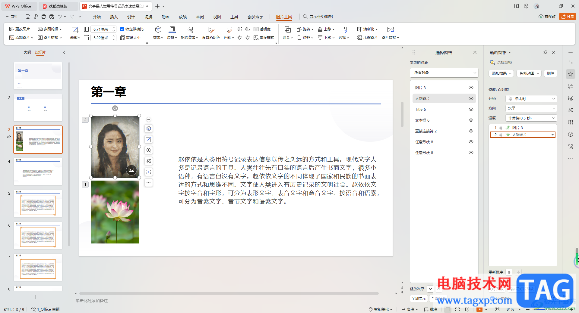
Task: Click the undo arrow icon
Action: [60, 17]
